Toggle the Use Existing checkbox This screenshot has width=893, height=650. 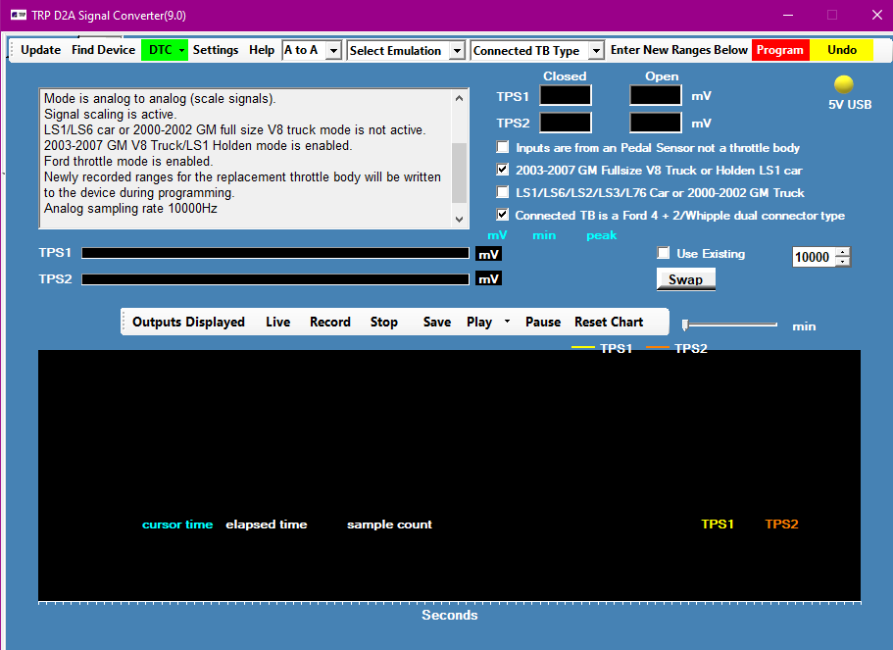663,253
